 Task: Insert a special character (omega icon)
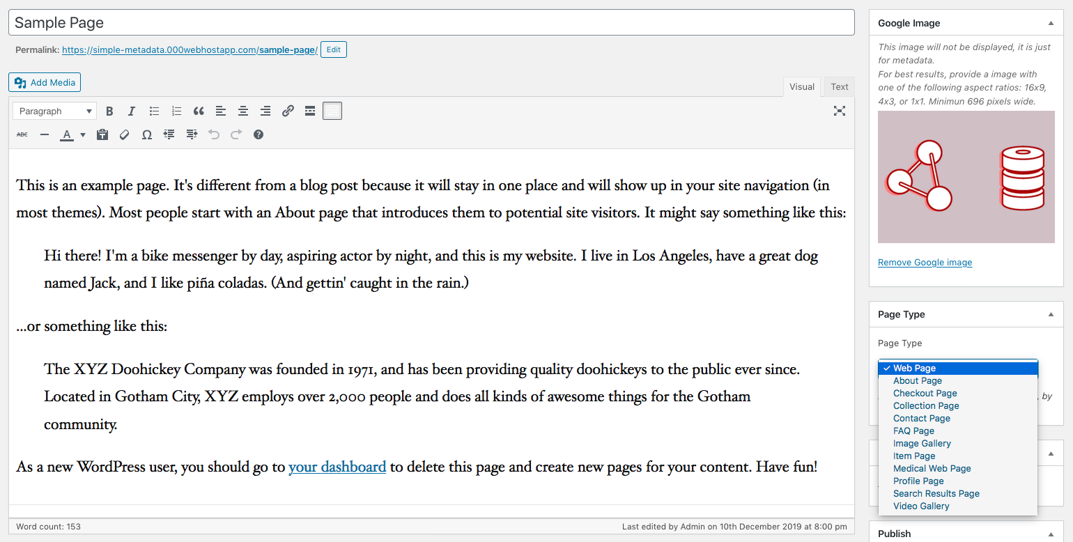(x=147, y=134)
